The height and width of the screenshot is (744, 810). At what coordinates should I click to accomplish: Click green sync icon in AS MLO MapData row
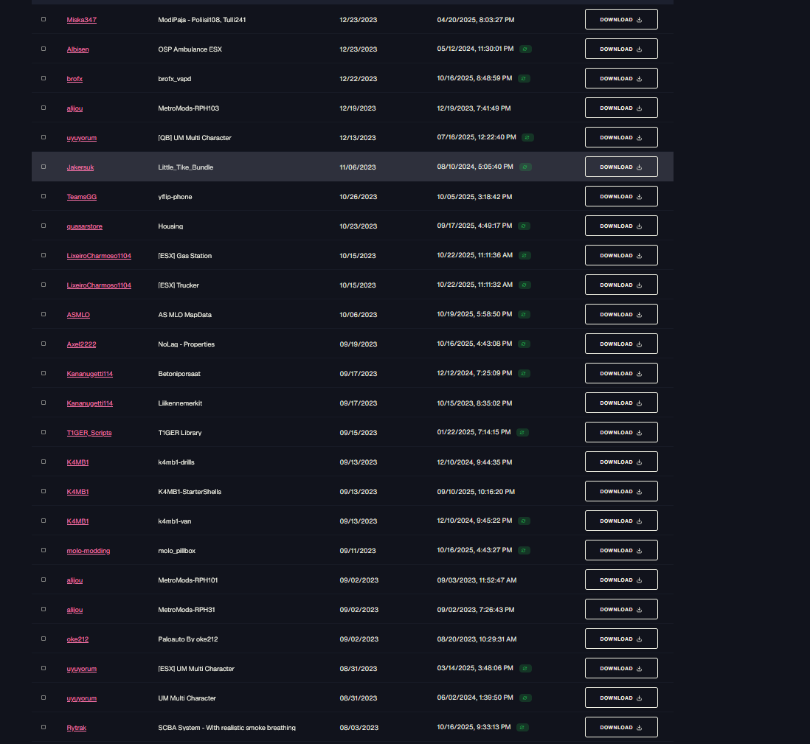524,314
